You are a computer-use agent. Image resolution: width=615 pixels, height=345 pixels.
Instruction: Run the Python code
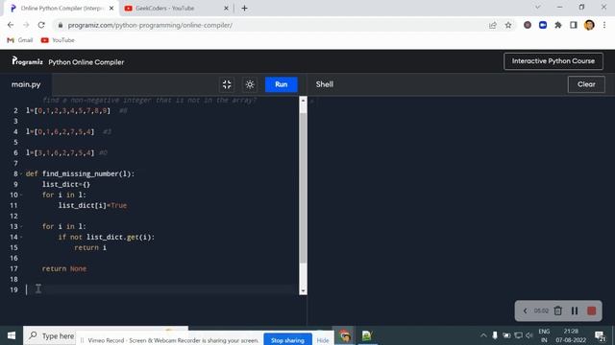coord(281,84)
